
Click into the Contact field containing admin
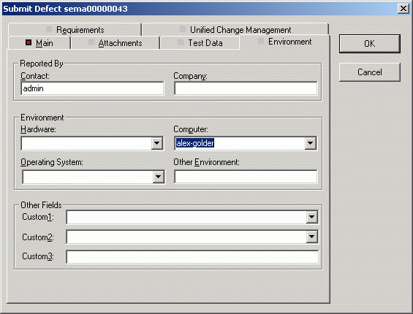92,88
